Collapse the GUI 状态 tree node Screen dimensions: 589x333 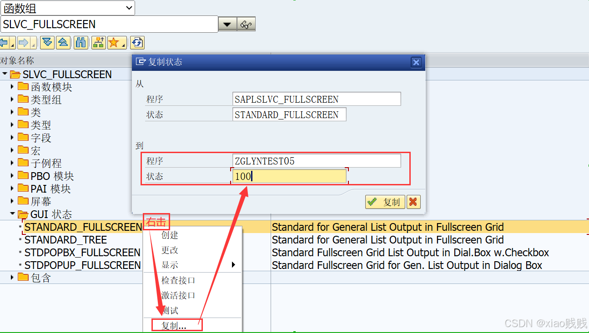click(x=12, y=214)
